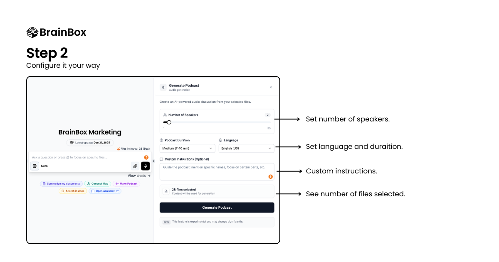This screenshot has width=499, height=262.
Task: Click the orange arrow inside Custom Instructions box
Action: 270,177
